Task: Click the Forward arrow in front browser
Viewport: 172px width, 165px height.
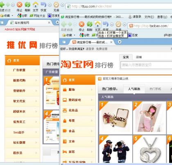Action: coord(70,24)
